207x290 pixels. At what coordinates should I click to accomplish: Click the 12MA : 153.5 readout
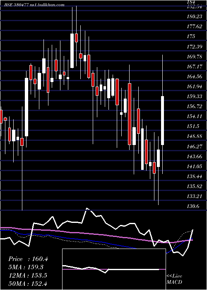click(28, 275)
